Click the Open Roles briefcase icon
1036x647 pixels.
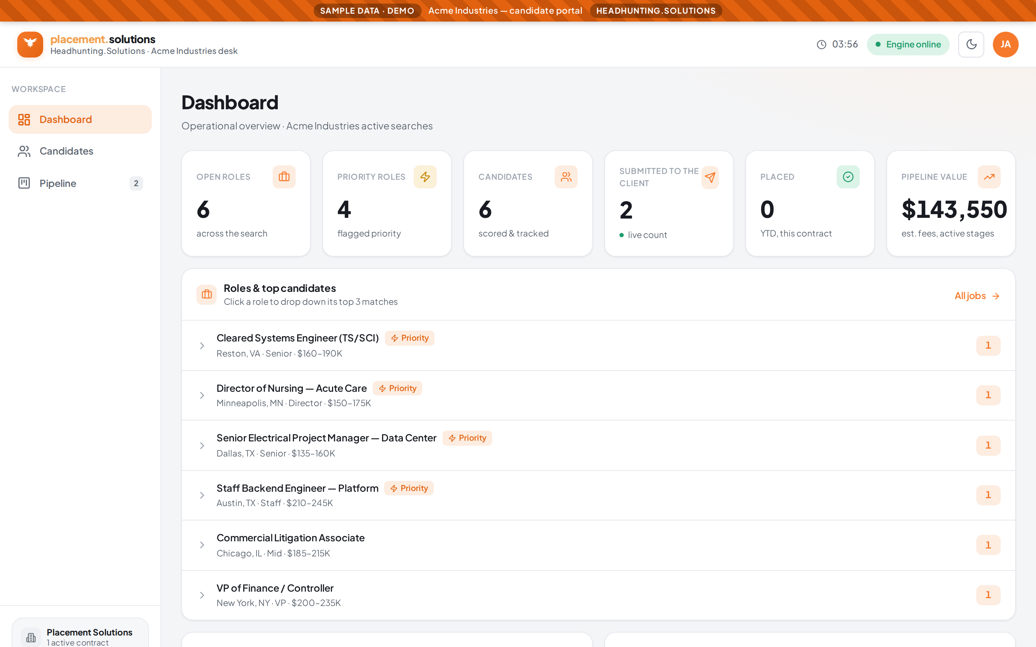coord(284,177)
